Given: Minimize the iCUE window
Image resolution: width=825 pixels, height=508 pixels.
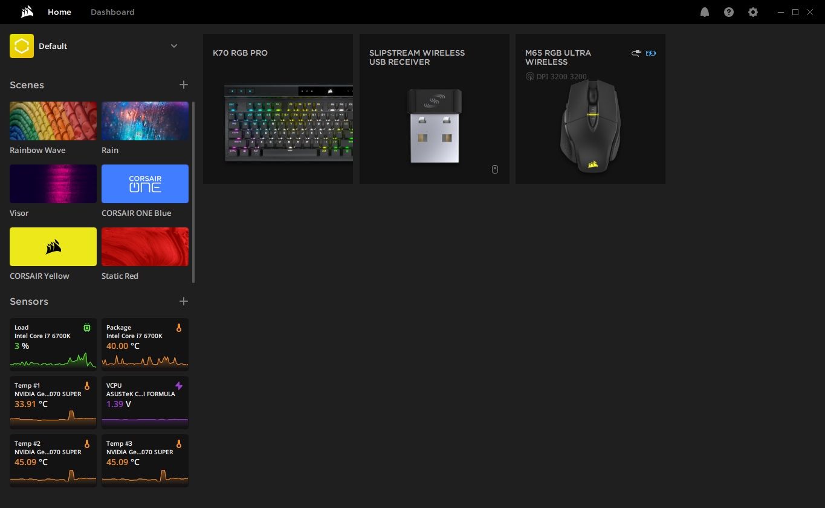Looking at the screenshot, I should pyautogui.click(x=781, y=12).
